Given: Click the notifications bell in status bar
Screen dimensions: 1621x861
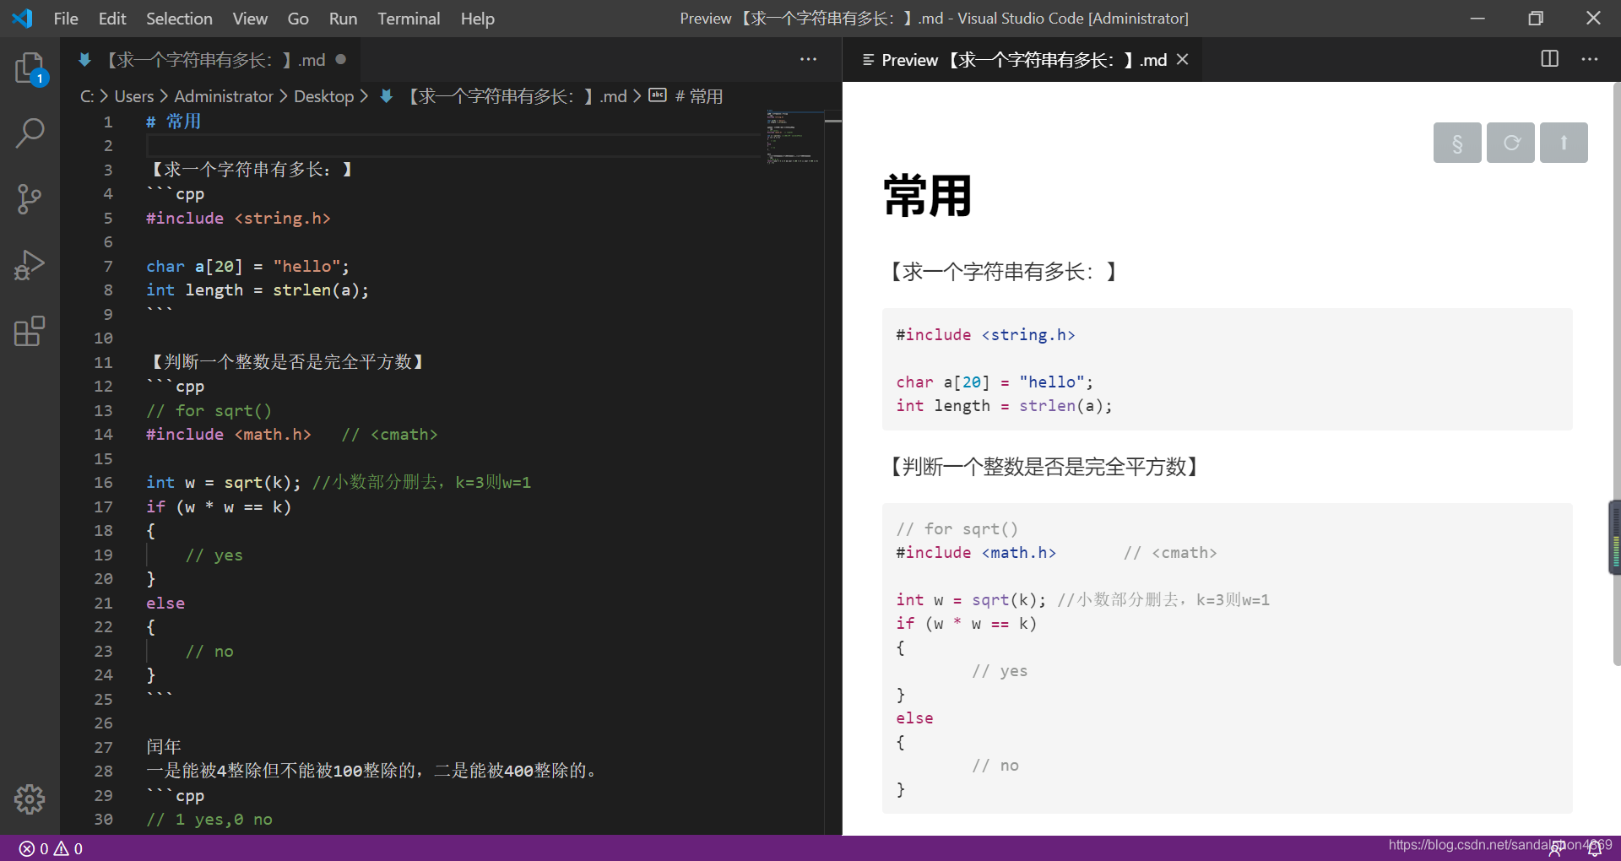Looking at the screenshot, I should pyautogui.click(x=1594, y=848).
